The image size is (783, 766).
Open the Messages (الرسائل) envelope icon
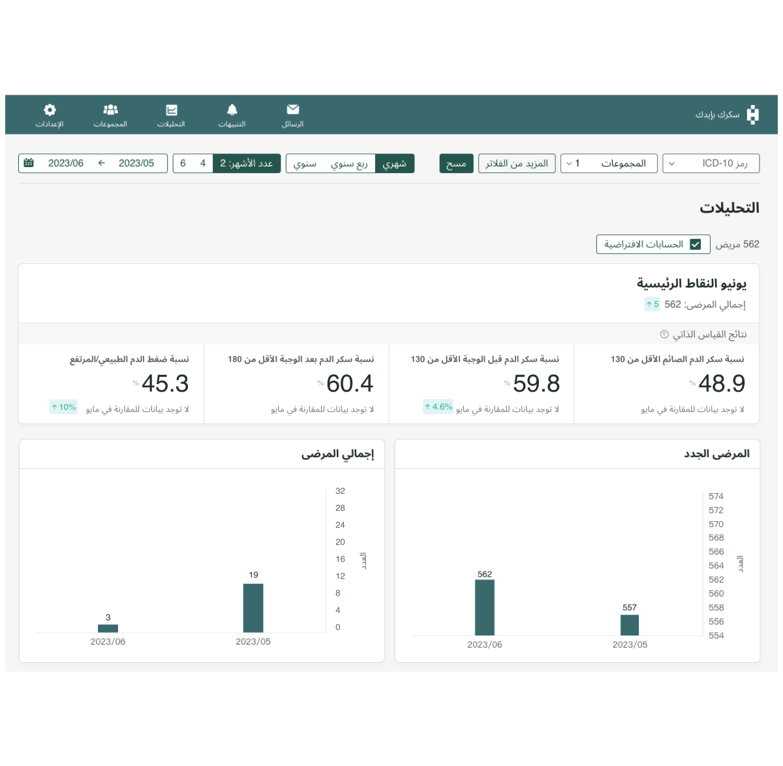[293, 110]
